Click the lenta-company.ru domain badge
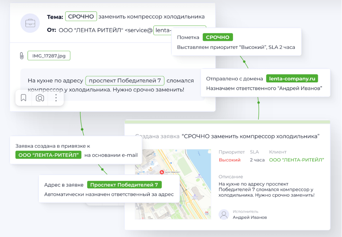 click(292, 79)
